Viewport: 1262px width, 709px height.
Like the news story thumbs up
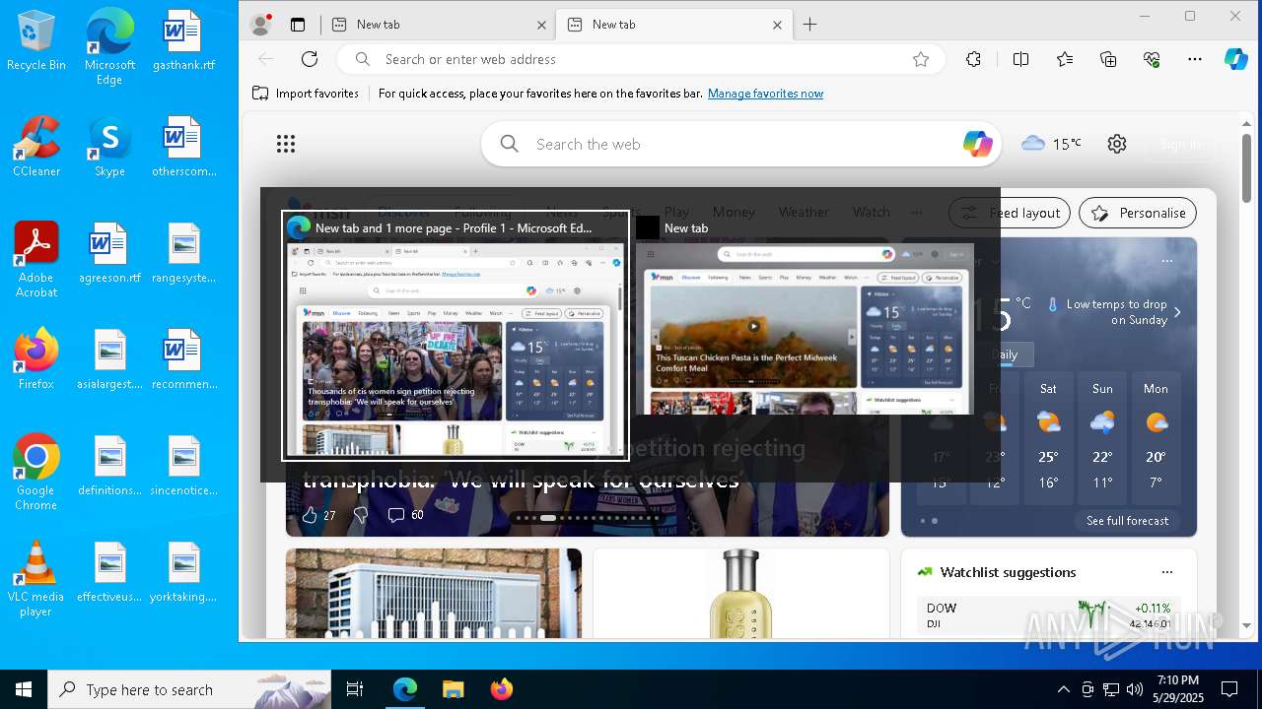tap(310, 515)
